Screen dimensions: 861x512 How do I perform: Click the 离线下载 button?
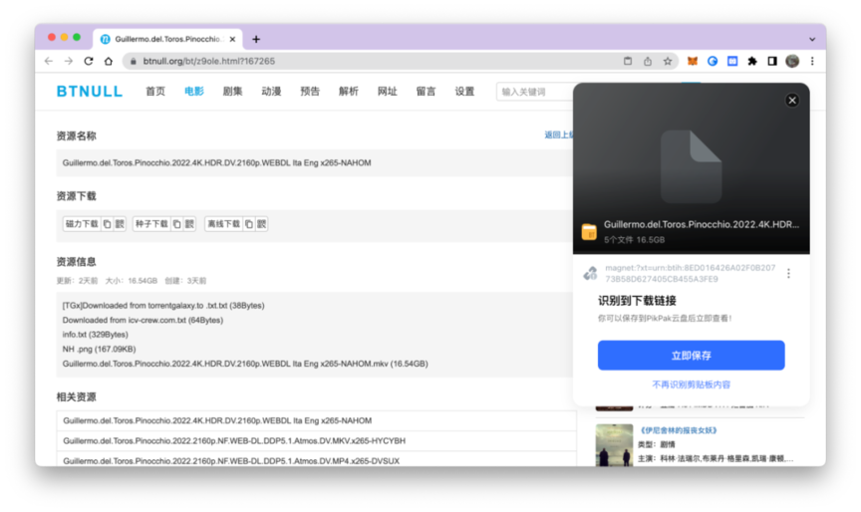tap(223, 224)
